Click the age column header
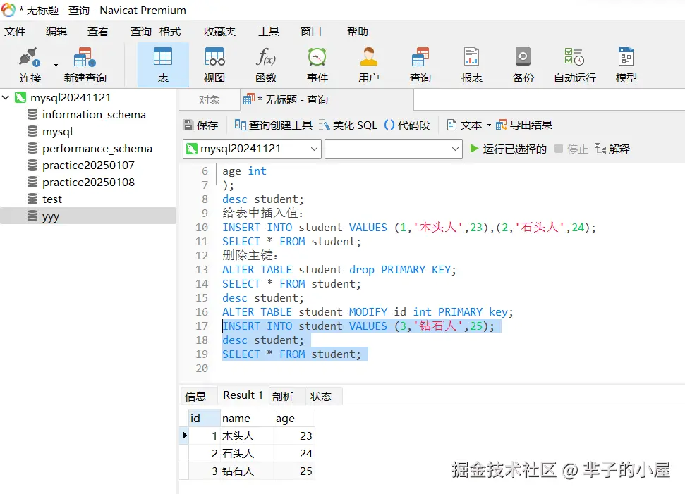685x494 pixels. (x=294, y=419)
